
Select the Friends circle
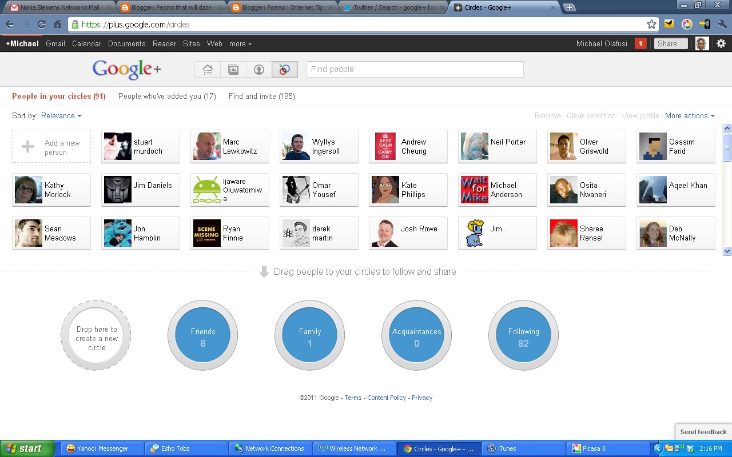[203, 336]
